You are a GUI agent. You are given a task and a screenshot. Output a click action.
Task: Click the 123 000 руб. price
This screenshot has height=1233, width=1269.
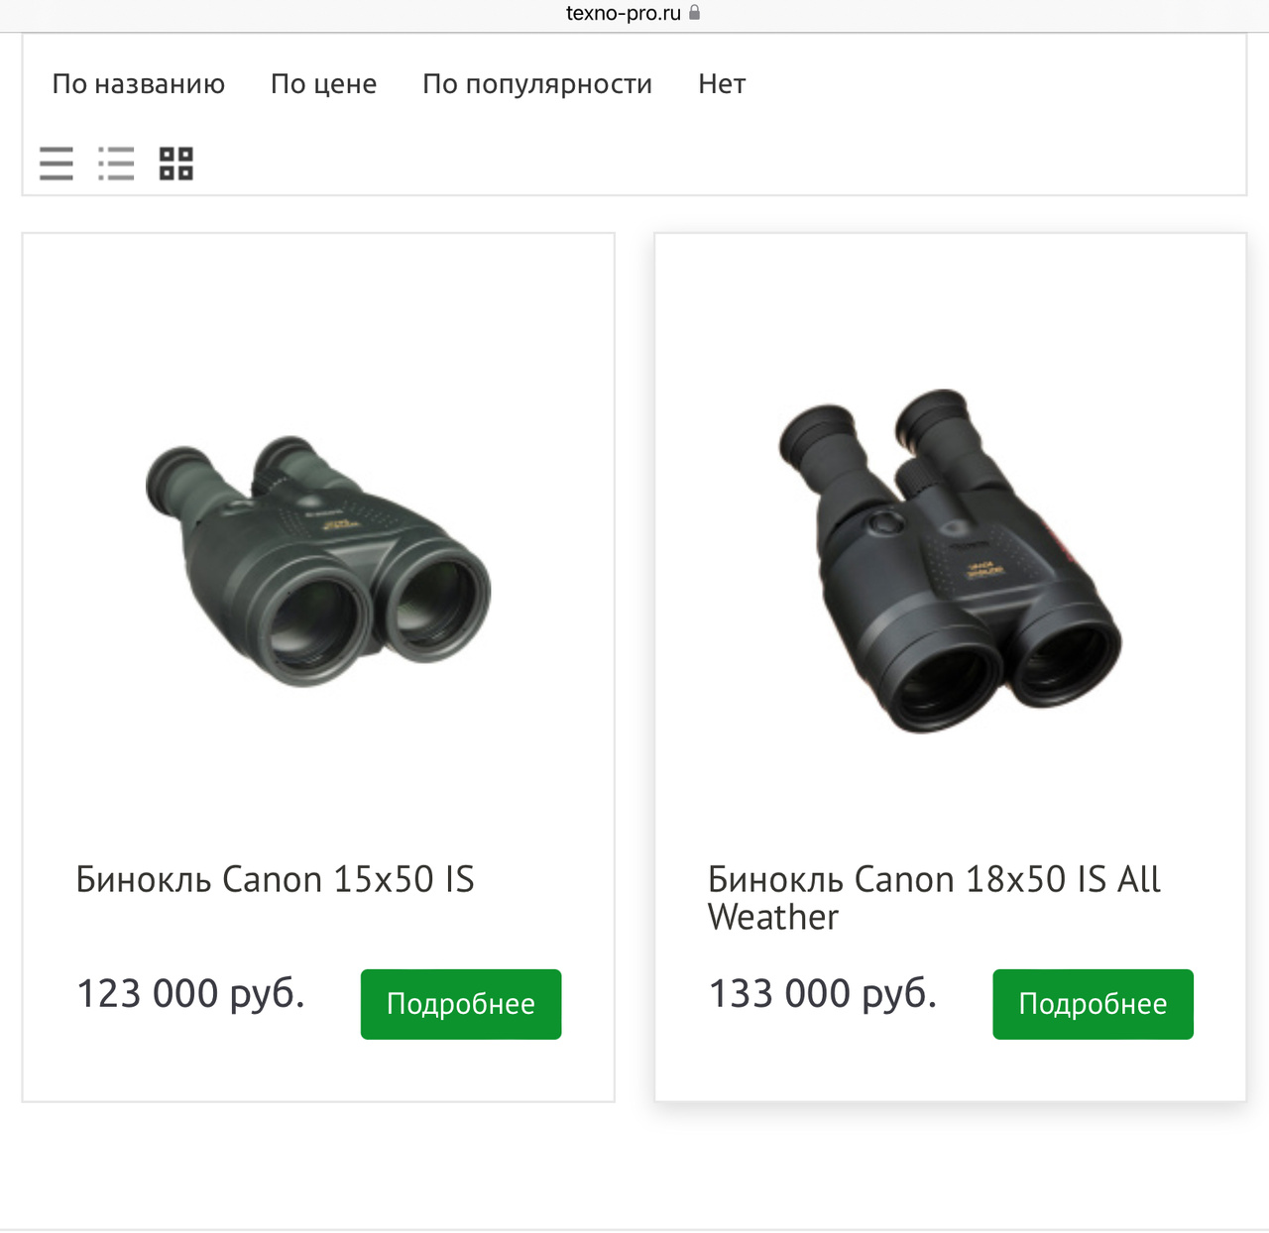[x=190, y=993]
